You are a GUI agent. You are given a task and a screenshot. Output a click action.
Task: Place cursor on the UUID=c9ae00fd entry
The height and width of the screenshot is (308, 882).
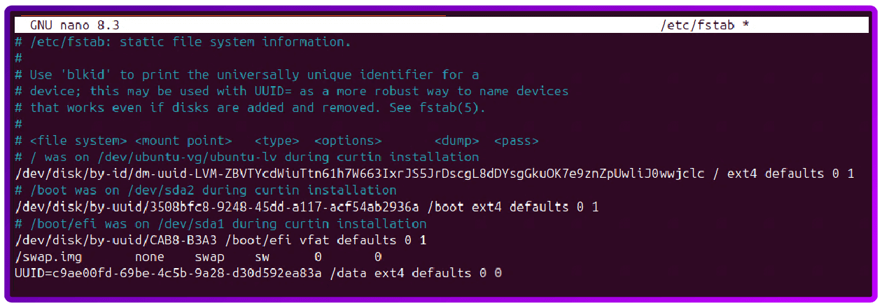[x=168, y=274]
